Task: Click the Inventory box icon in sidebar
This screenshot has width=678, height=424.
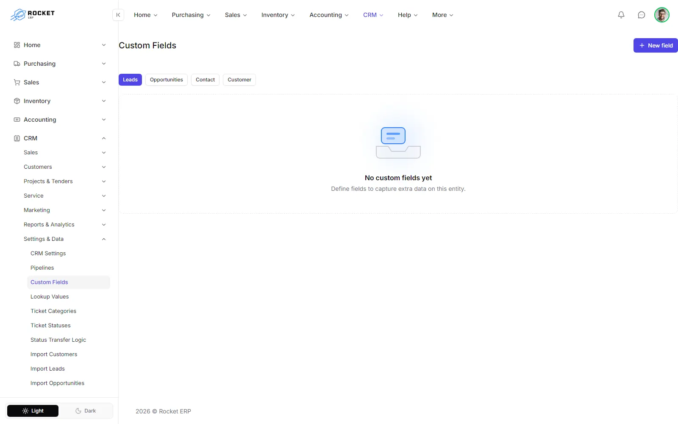Action: (x=17, y=101)
